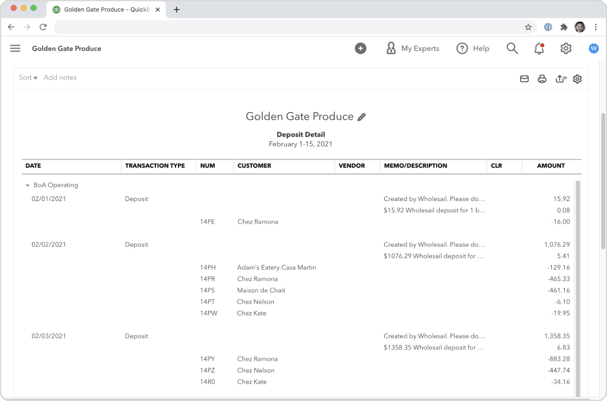Open the 02/03/2021 deposit
This screenshot has width=607, height=401.
pyautogui.click(x=49, y=336)
